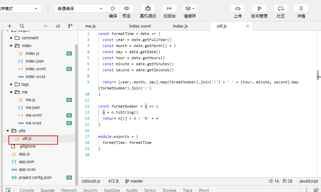Open app.js in the file tree

click(24, 154)
